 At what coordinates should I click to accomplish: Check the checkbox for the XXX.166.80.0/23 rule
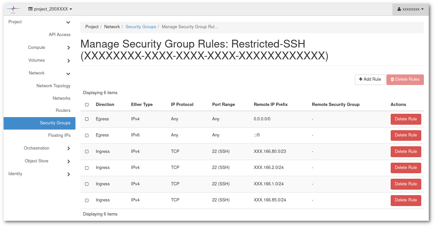click(x=87, y=152)
